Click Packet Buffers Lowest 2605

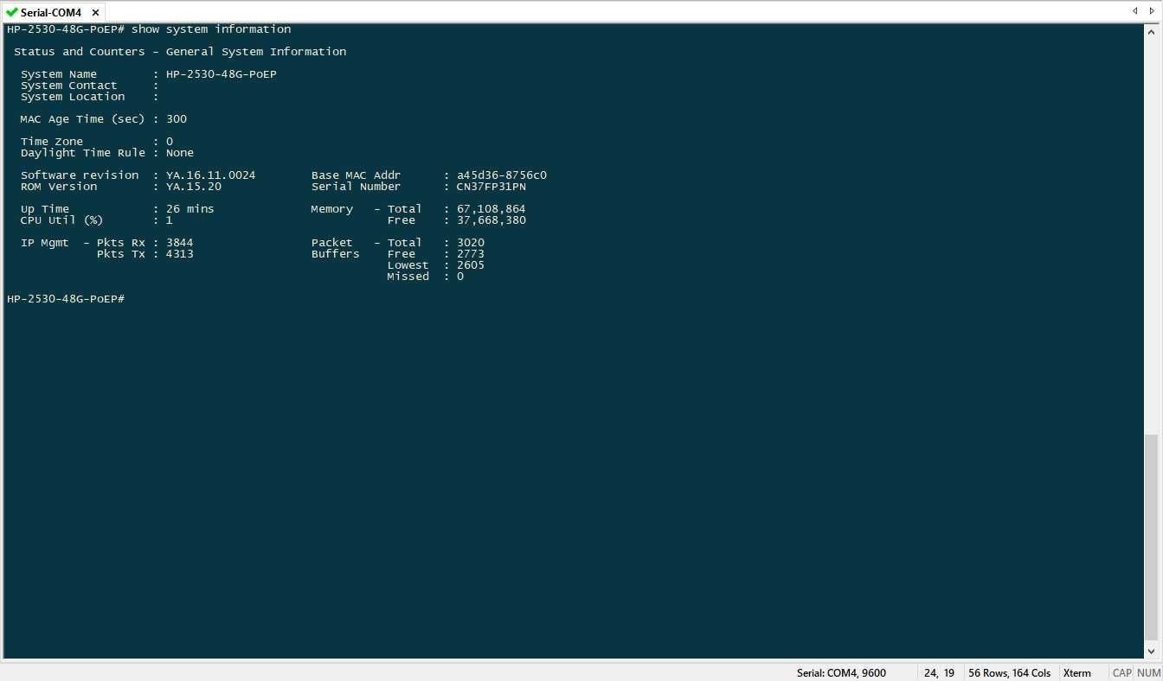471,265
